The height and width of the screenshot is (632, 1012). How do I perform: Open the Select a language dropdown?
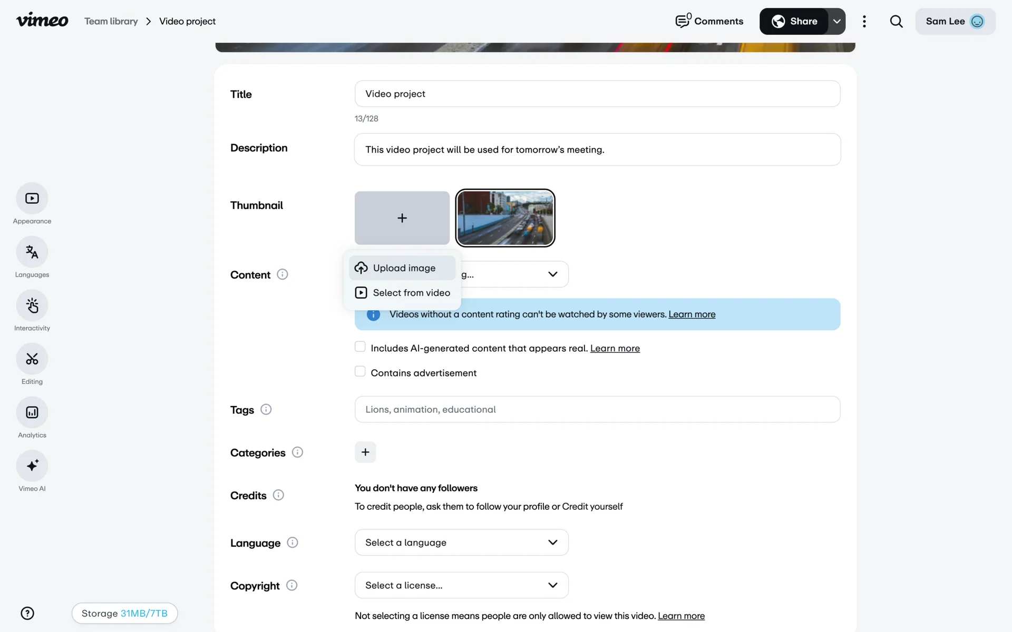click(461, 542)
